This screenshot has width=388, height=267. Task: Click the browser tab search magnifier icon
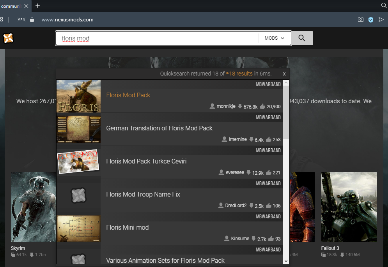coord(384,5)
